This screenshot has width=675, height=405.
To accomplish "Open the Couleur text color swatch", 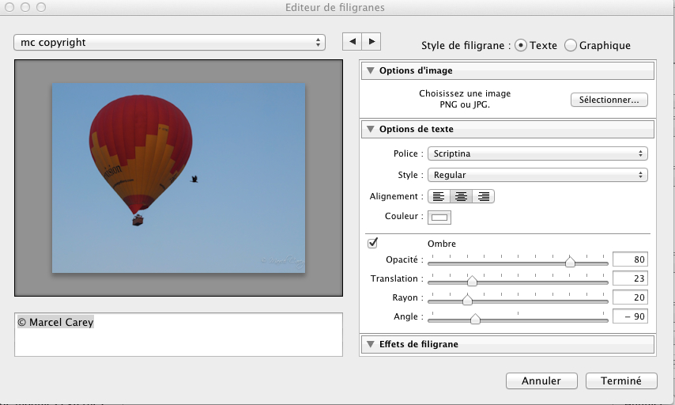I will 439,218.
